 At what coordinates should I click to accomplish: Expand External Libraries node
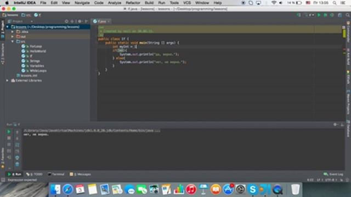pyautogui.click(x=7, y=80)
